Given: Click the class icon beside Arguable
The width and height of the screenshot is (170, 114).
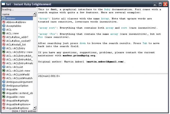Looking at the screenshot, I should [4, 89].
